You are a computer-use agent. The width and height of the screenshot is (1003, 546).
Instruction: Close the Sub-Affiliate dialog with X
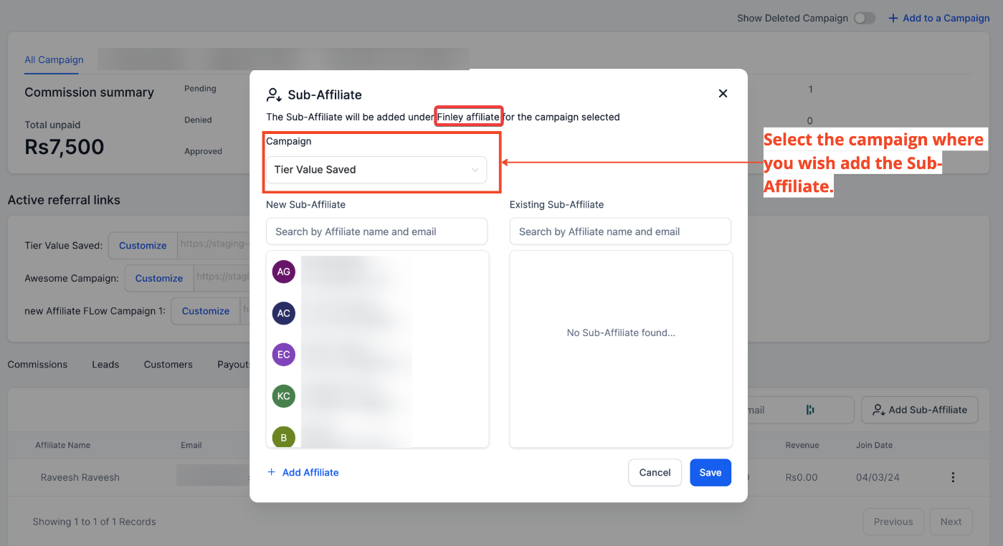click(x=723, y=94)
